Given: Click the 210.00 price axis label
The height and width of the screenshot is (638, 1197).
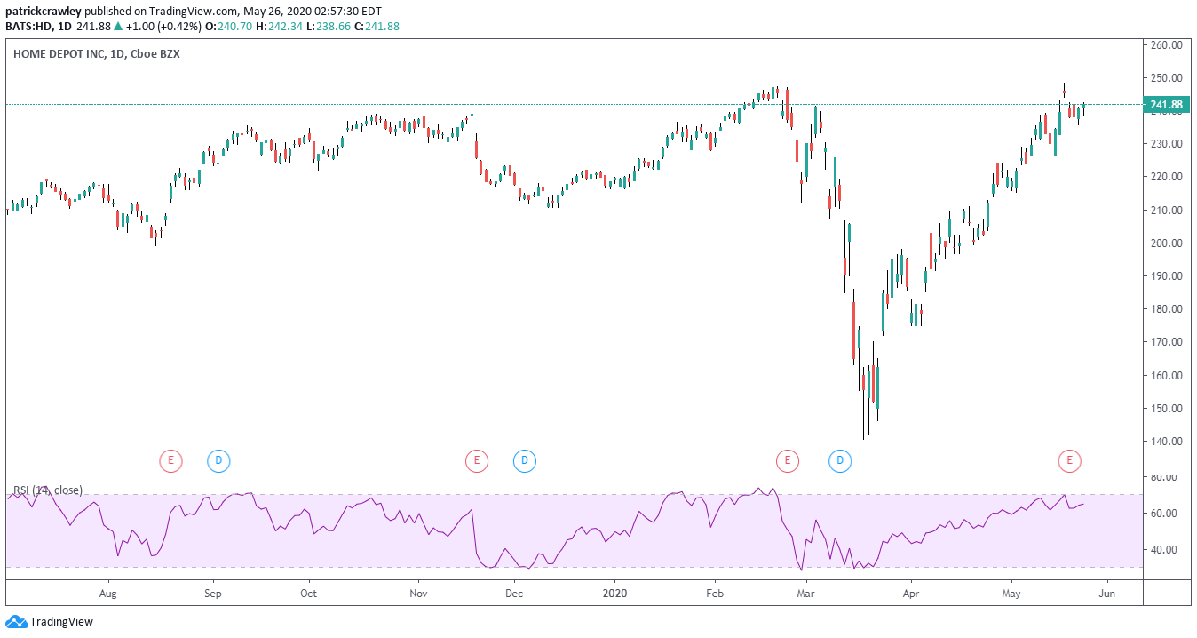Looking at the screenshot, I should pyautogui.click(x=1166, y=210).
